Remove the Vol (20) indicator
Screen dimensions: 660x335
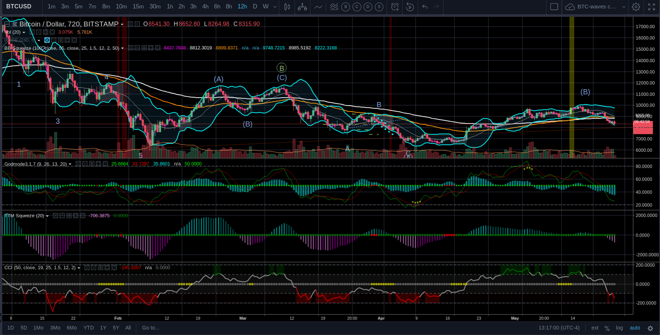(52, 32)
